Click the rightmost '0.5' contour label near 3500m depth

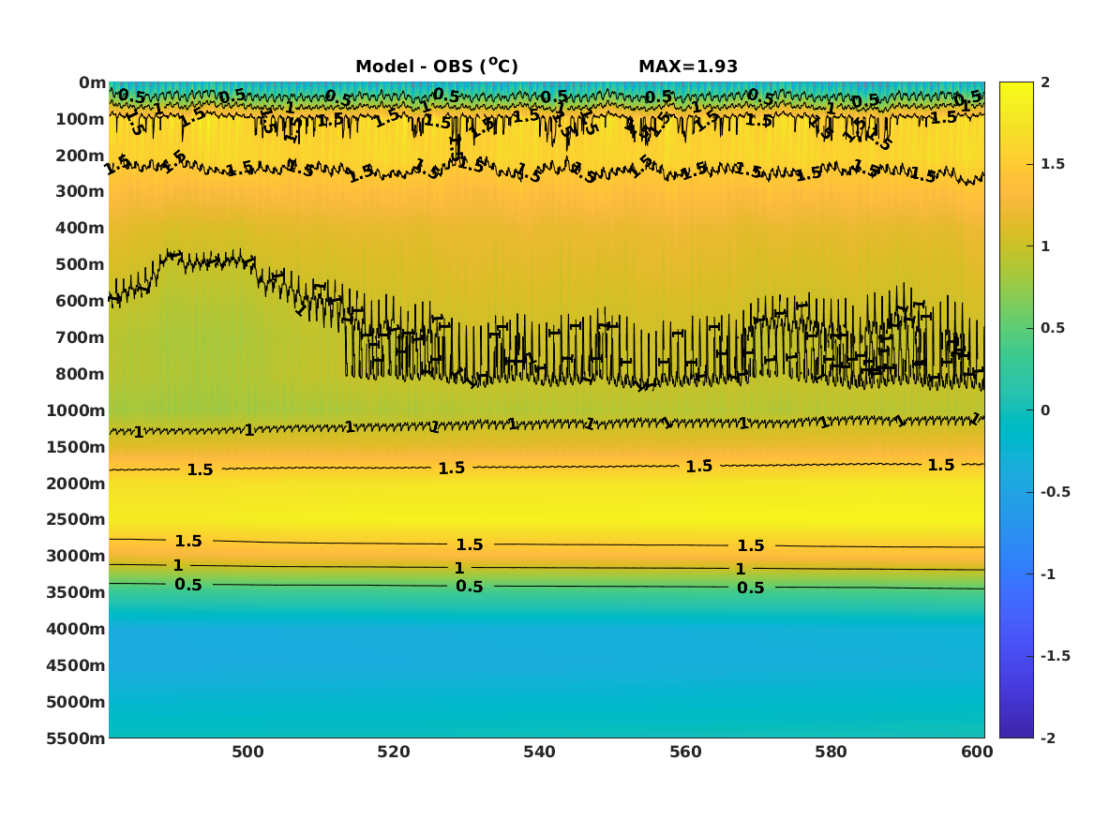coord(751,588)
